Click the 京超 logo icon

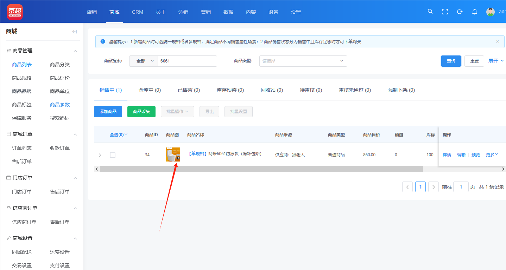coord(15,12)
